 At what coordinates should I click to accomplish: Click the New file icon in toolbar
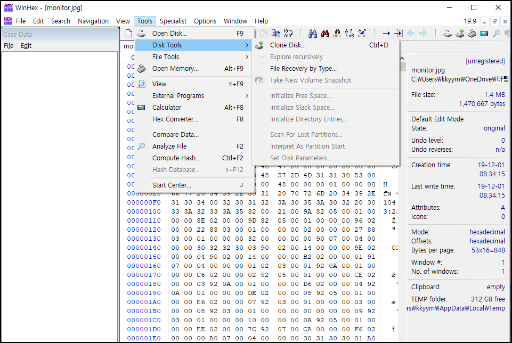[129, 34]
